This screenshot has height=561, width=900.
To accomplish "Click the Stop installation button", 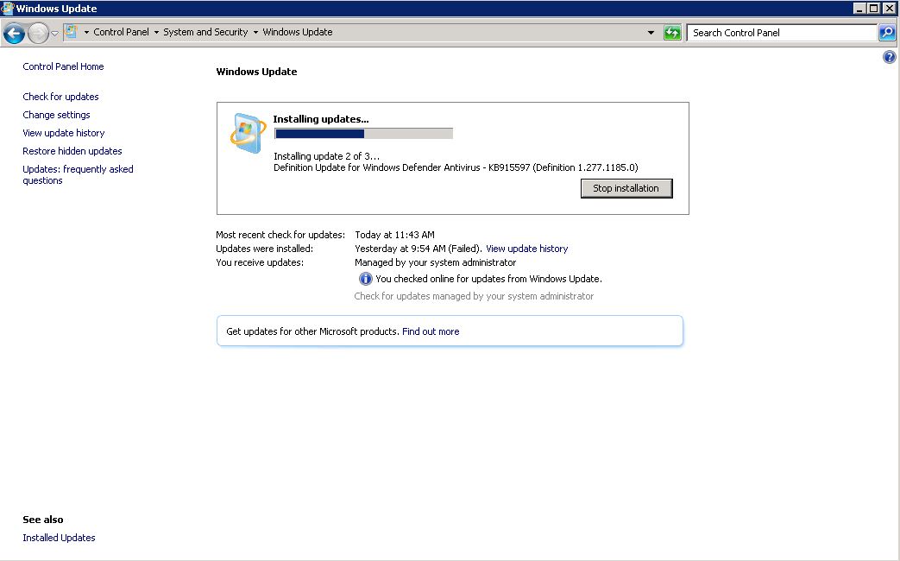I will tap(626, 187).
